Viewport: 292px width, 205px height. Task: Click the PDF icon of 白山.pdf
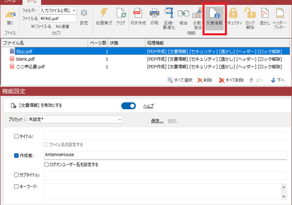[x=12, y=51]
